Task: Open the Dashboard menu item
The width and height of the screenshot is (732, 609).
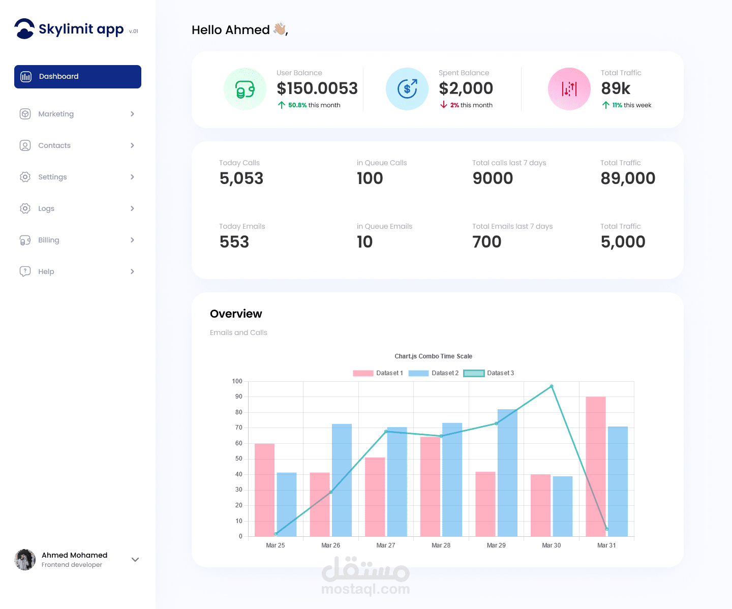Action: coord(78,77)
